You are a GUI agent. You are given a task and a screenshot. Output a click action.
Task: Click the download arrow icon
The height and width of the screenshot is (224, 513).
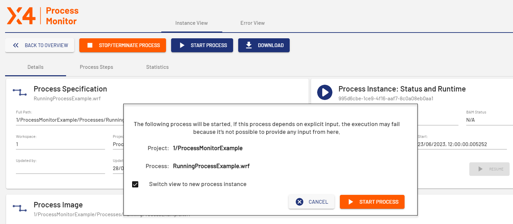pos(249,45)
